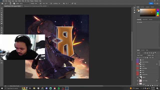Pick a color in the color field
This screenshot has height=90, width=160.
pos(148,12)
